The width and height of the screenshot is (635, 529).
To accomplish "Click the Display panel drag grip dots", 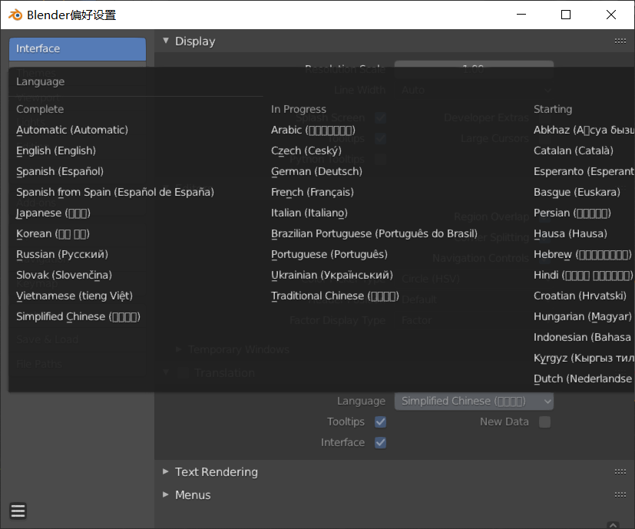I will (x=620, y=41).
